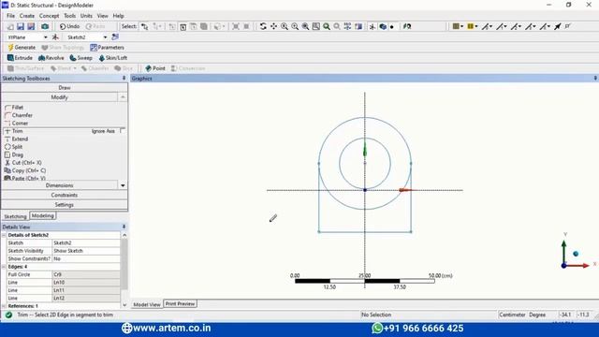Click the Show Sketch visibility value

click(86, 251)
